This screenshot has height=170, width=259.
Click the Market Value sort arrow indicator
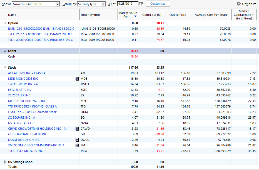point(135,16)
